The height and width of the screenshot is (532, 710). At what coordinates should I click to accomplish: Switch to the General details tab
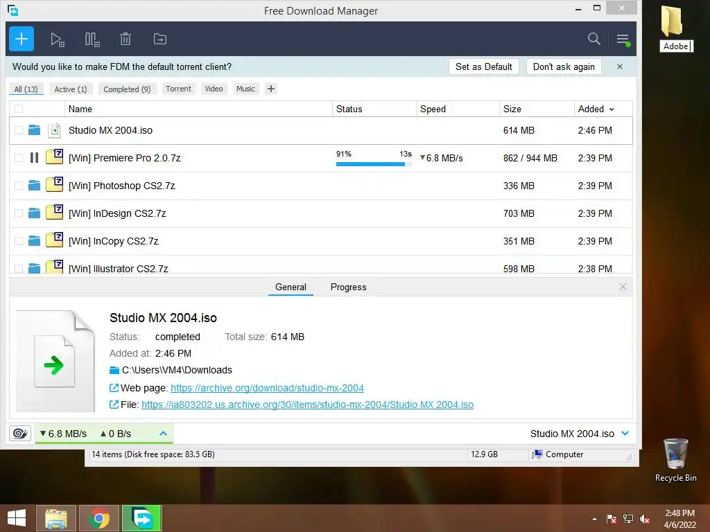point(291,287)
